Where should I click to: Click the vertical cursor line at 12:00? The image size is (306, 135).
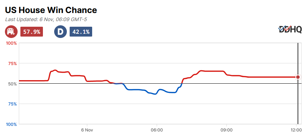coord(298,84)
